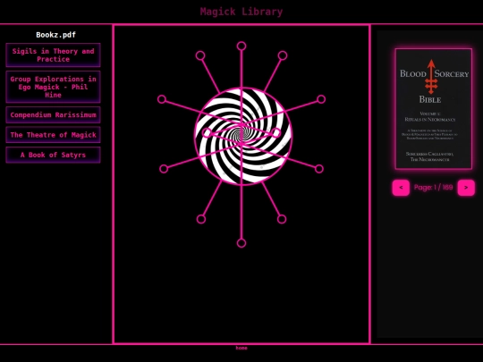Follow the home link at bottom
The width and height of the screenshot is (483, 362).
click(241, 348)
